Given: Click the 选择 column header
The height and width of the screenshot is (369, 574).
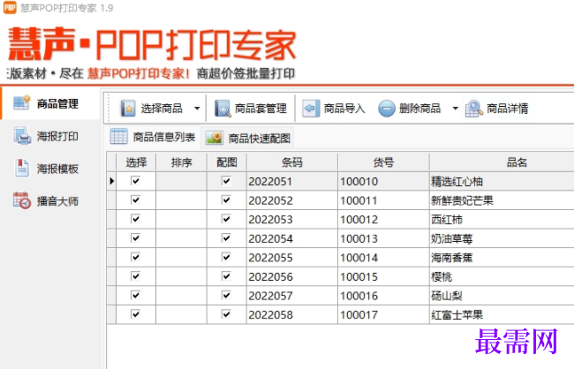Looking at the screenshot, I should tap(136, 162).
